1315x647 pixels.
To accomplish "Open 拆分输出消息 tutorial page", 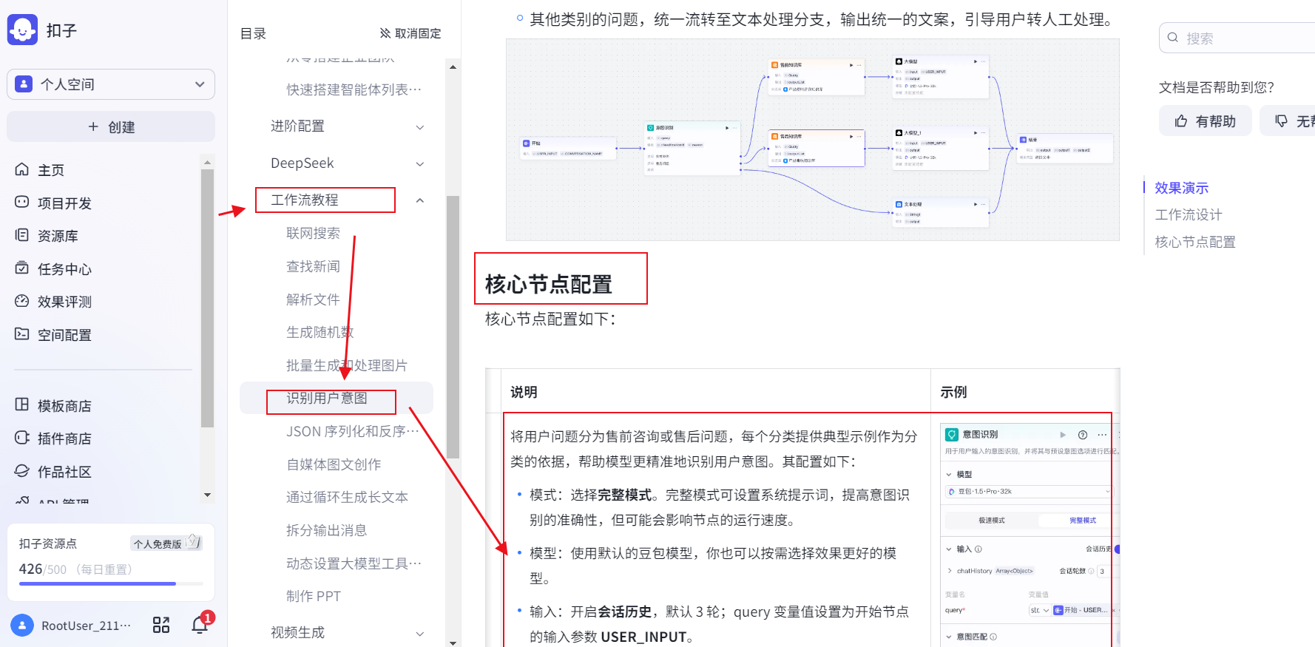I will coord(326,530).
